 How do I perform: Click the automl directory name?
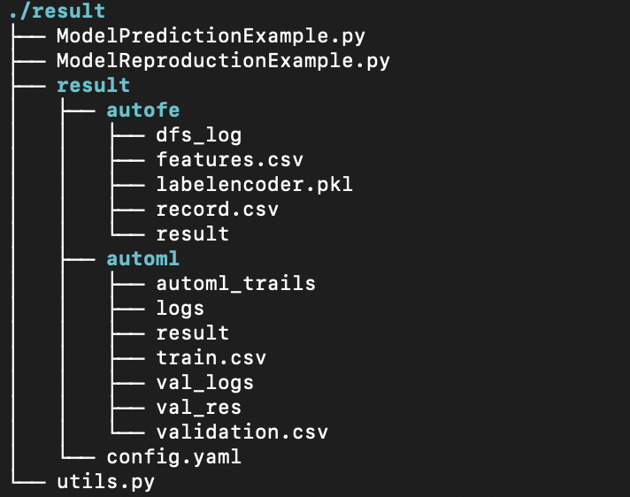142,259
